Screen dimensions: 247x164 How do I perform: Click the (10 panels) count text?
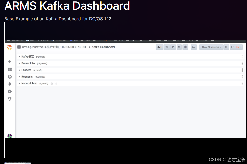[x=40, y=77]
